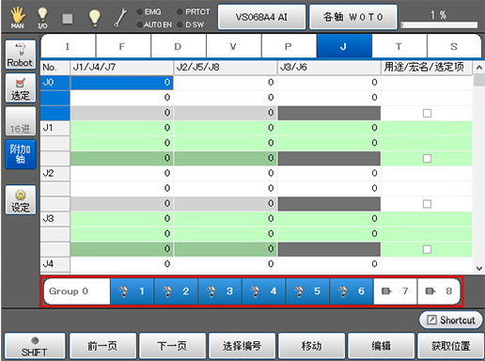Switch to the I variable tab

point(68,46)
